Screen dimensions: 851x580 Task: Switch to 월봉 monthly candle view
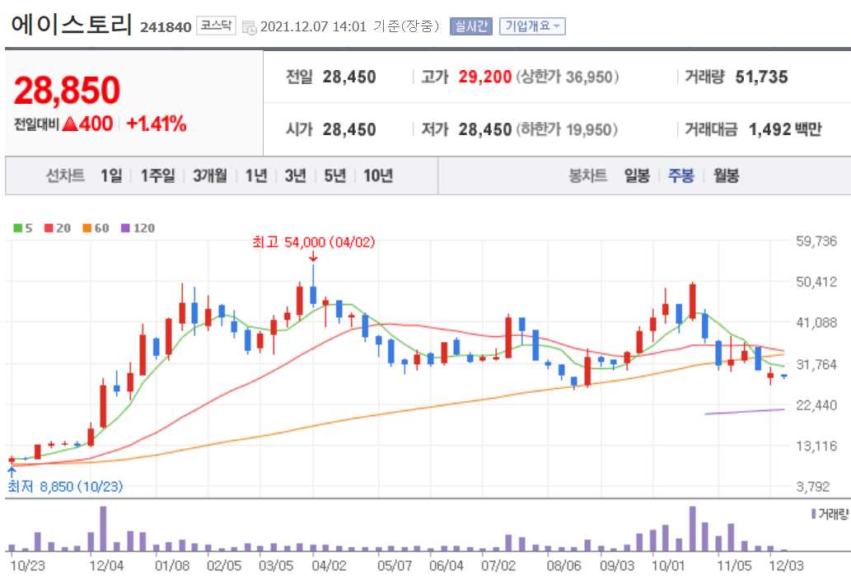click(x=728, y=175)
